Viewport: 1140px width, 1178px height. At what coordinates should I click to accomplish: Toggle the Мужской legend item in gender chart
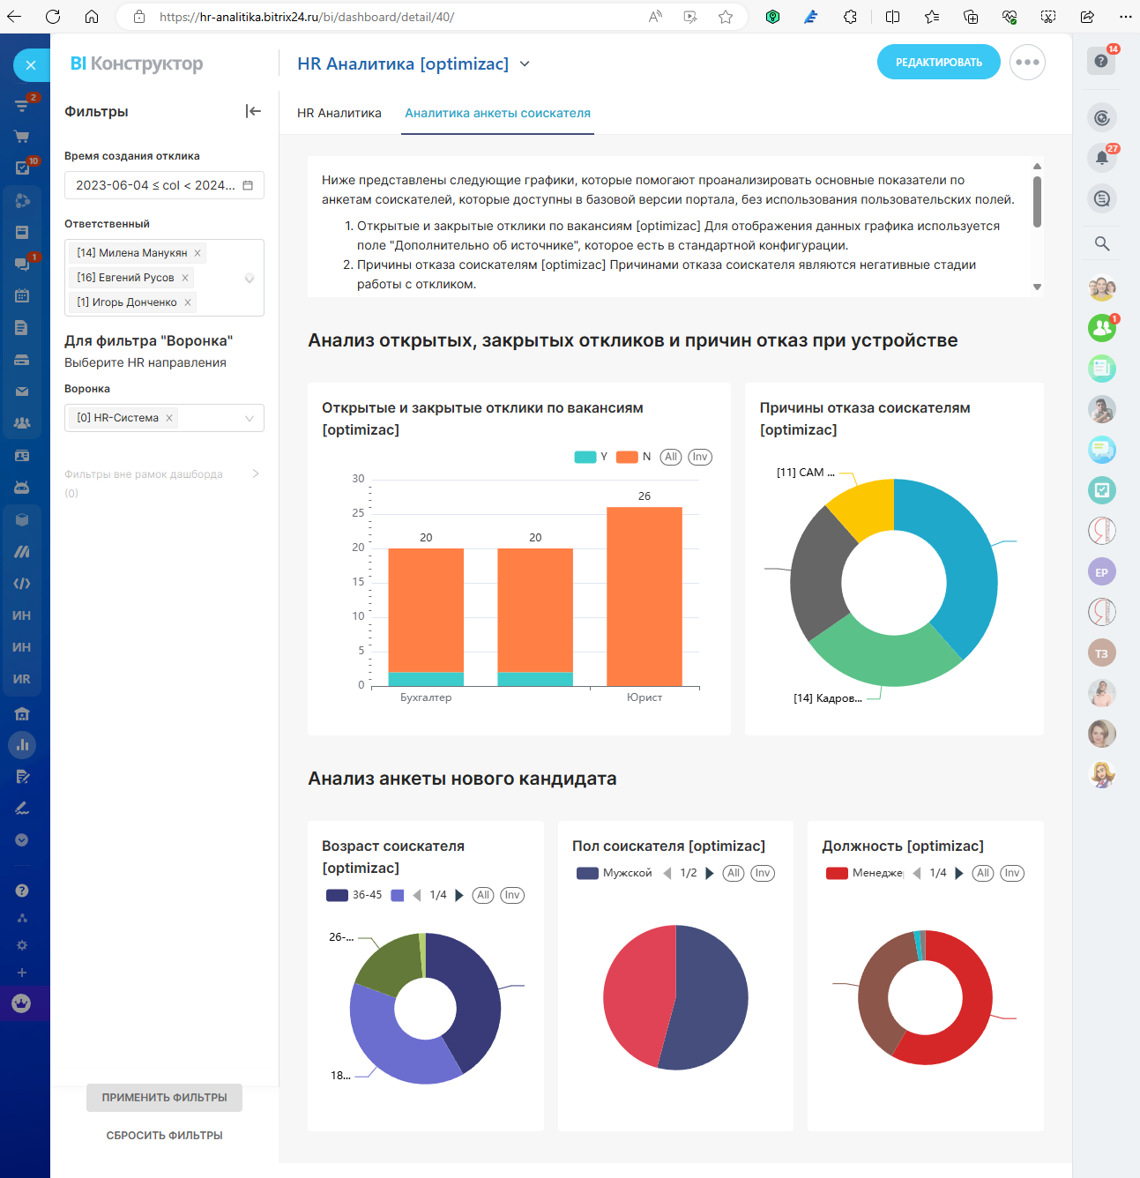point(615,873)
